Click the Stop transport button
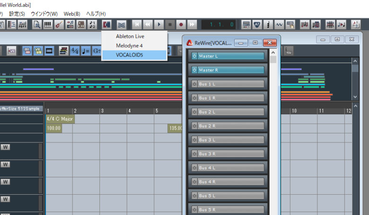Viewport: 369px width, 215px height. [170, 24]
